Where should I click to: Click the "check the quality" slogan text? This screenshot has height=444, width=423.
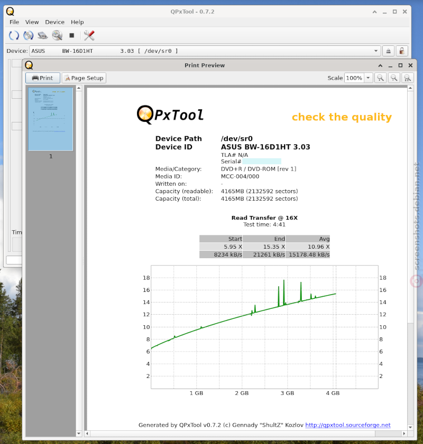coord(342,117)
